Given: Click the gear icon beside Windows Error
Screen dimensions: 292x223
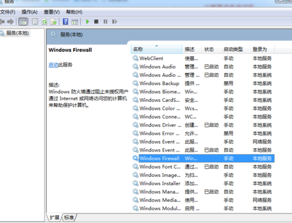Looking at the screenshot, I should click(x=135, y=133).
